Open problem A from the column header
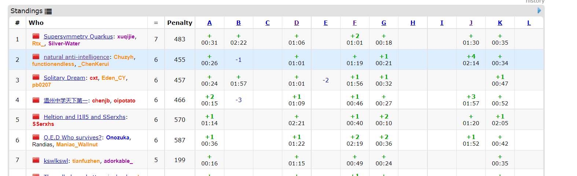Screen dimensions: 577x176 pyautogui.click(x=209, y=23)
